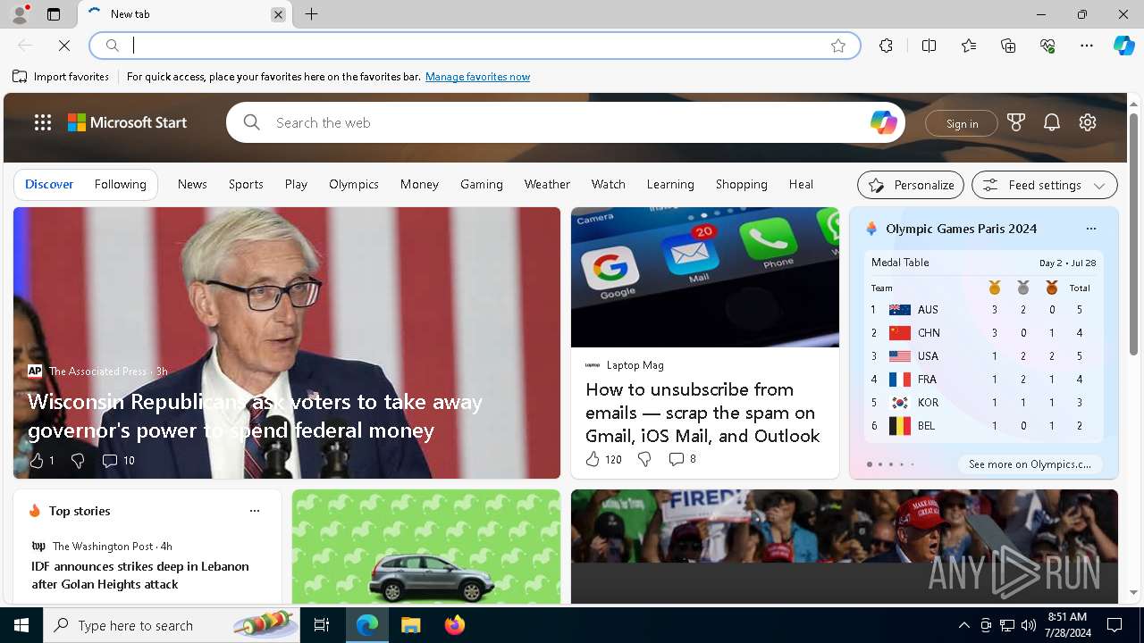Image resolution: width=1144 pixels, height=643 pixels.
Task: Open page settings gear icon
Action: [1088, 122]
